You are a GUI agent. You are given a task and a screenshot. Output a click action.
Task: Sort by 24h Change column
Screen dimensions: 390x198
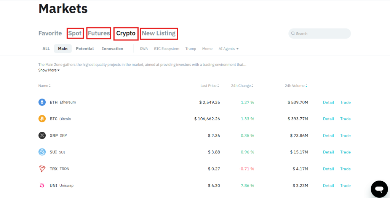pos(242,86)
